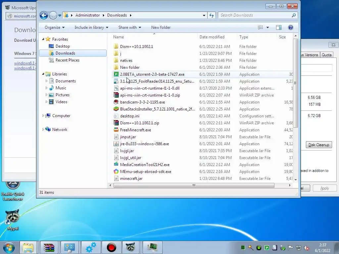Viewport: 339px width, 254px height.
Task: Select Desktop in Favorites
Action: [x=63, y=46]
